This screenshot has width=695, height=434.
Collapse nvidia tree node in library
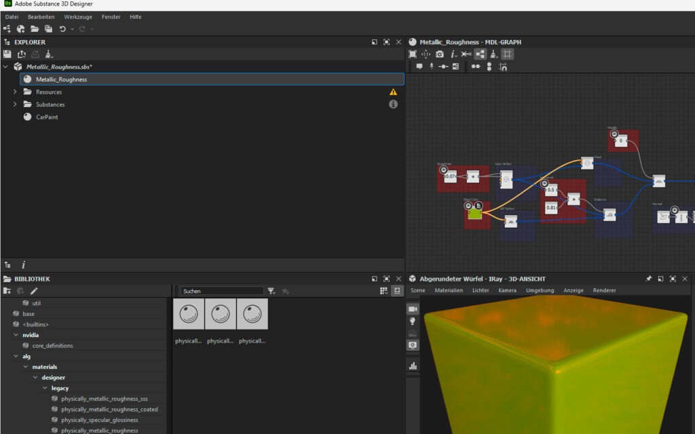coord(16,335)
